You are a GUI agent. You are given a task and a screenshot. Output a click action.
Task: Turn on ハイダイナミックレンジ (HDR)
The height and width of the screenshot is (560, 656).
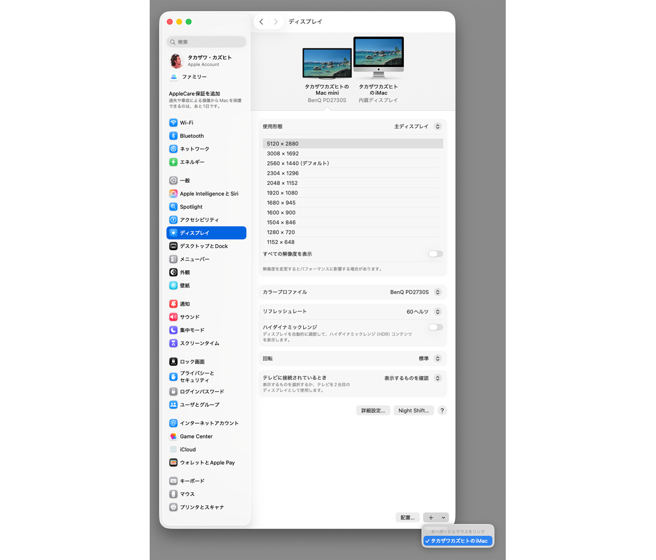tap(435, 327)
